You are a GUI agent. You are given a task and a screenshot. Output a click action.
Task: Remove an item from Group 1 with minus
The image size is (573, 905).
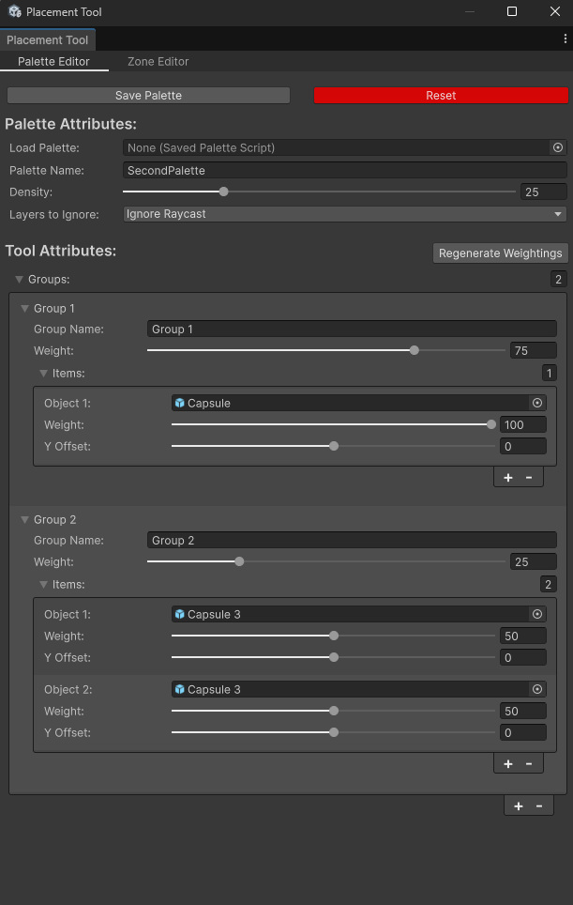coord(529,477)
